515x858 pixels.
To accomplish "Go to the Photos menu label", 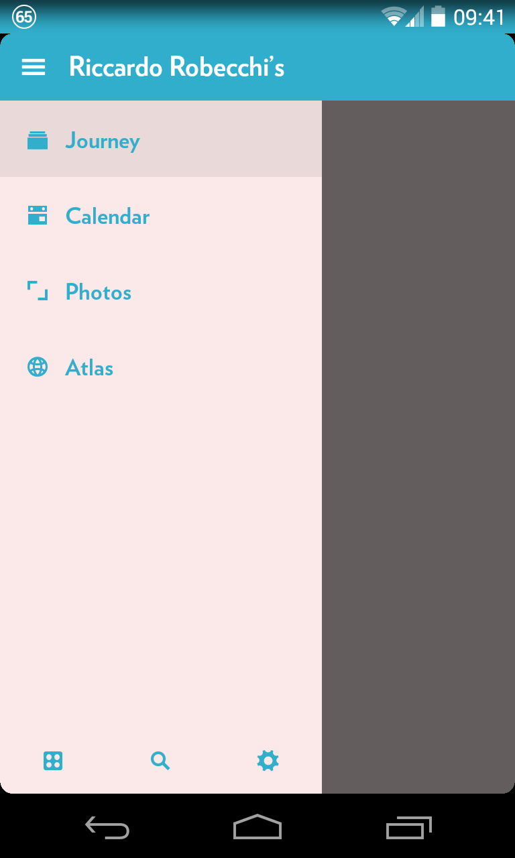I will click(x=99, y=292).
